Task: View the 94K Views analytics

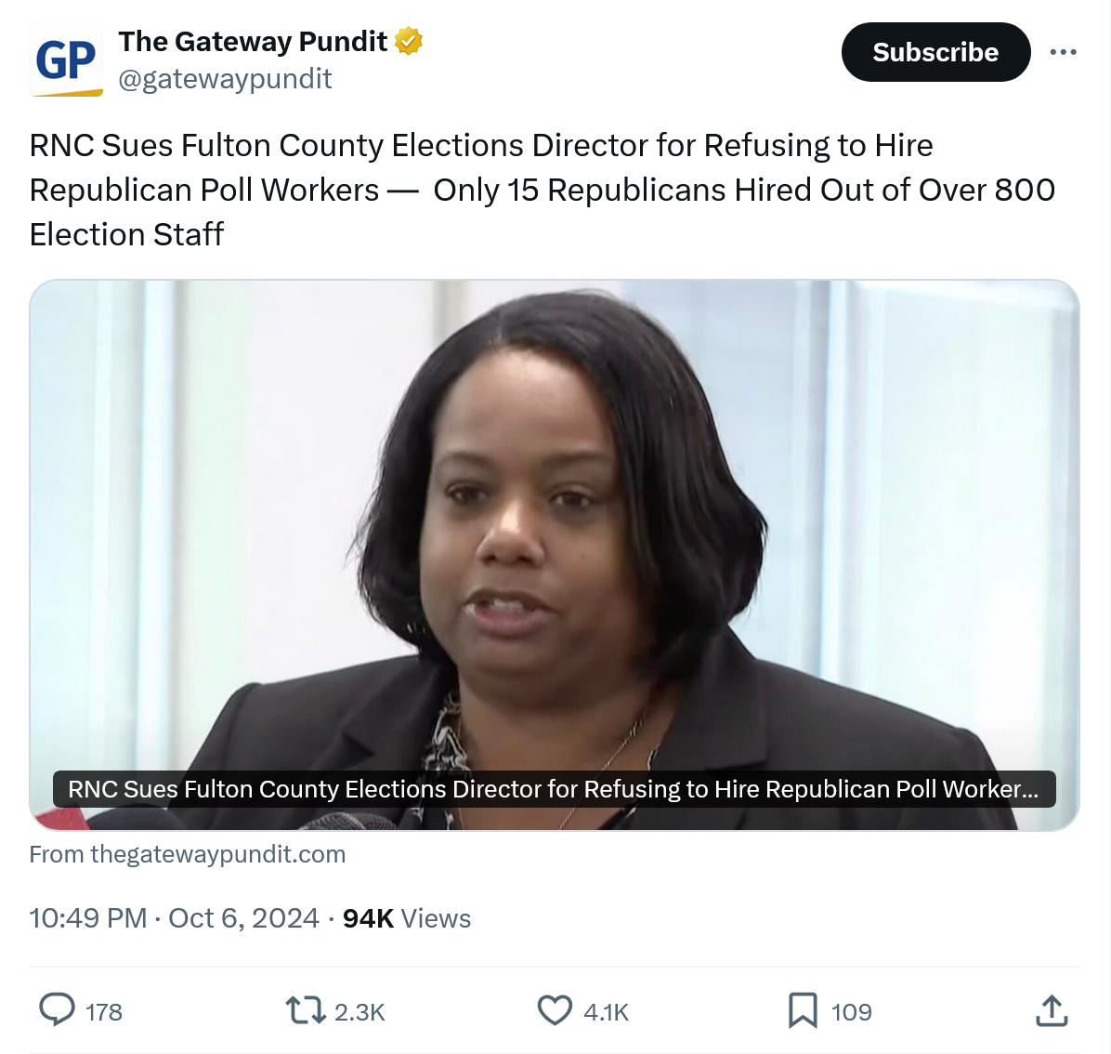Action: point(407,918)
